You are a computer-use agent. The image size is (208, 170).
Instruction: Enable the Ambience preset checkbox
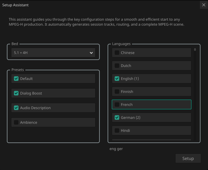pos(16,122)
